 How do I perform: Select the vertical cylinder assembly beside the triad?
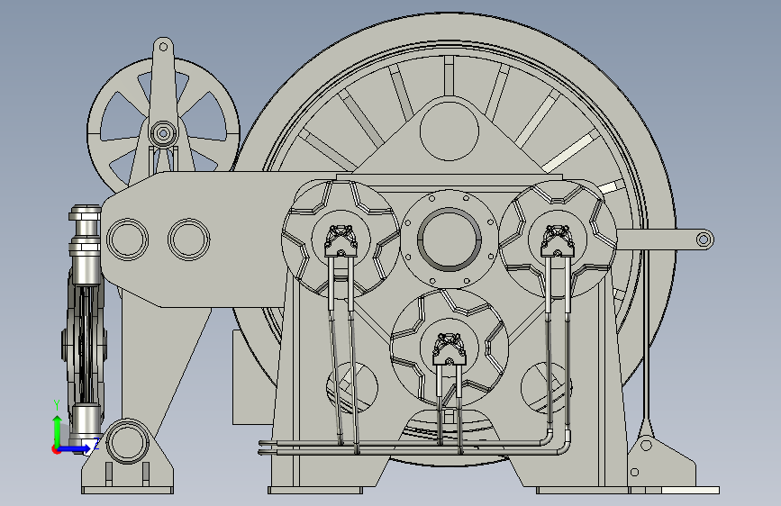point(86,329)
